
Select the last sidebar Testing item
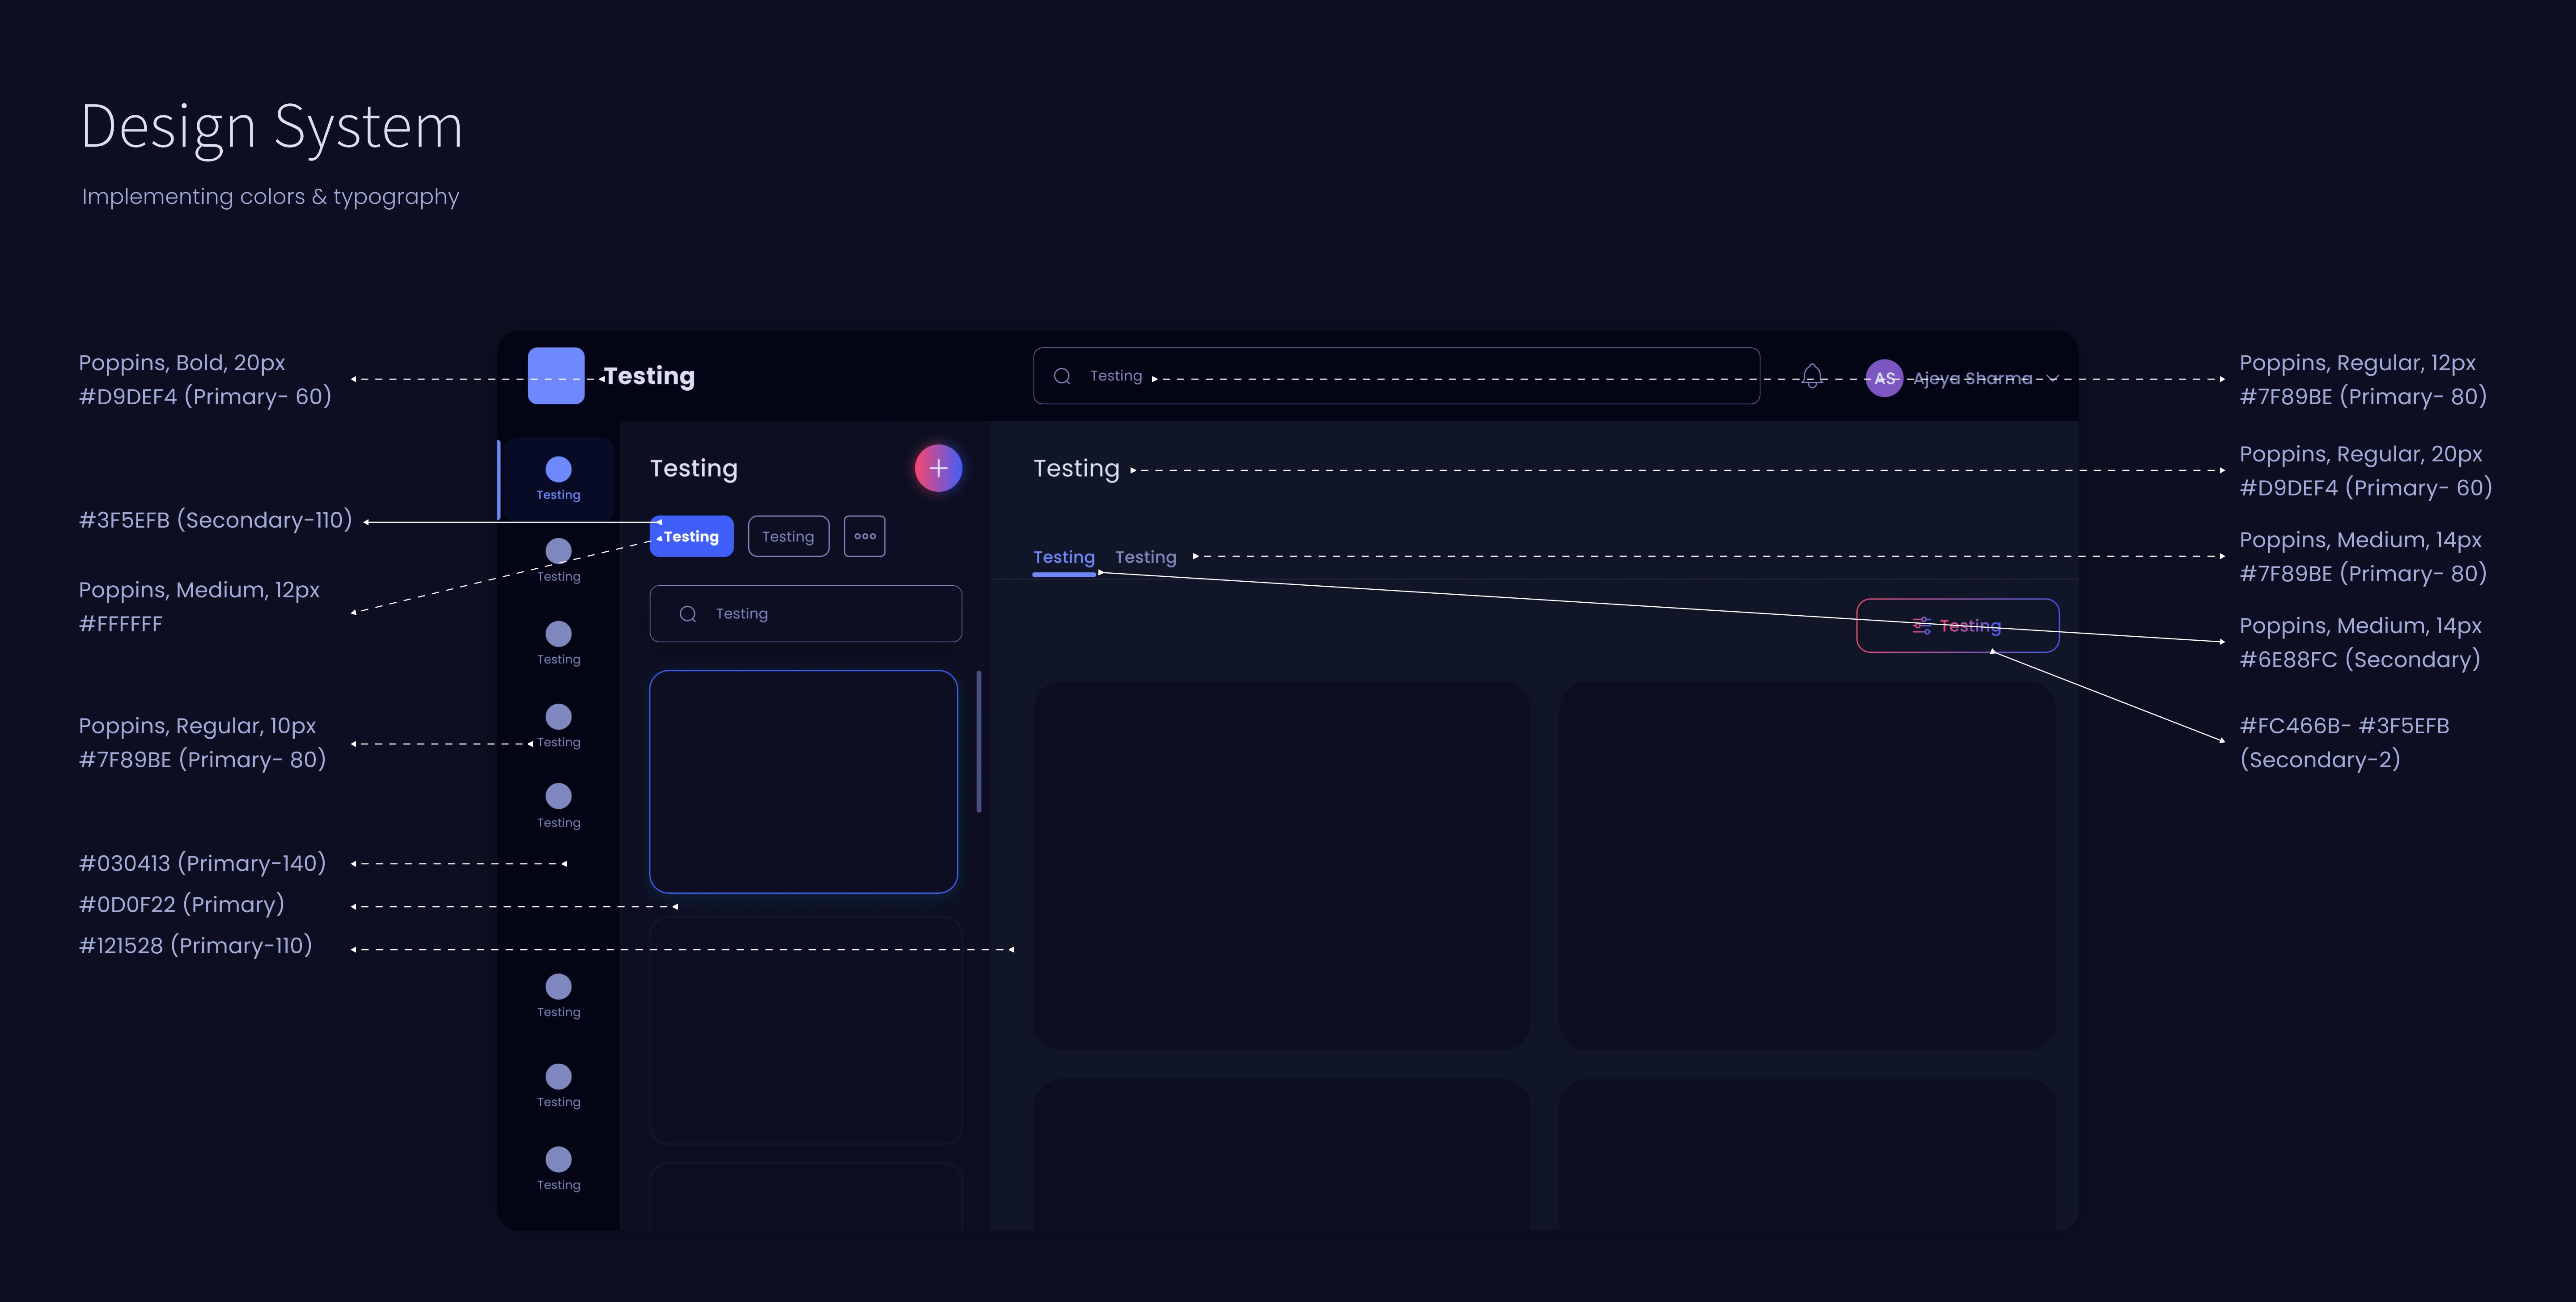point(558,1170)
